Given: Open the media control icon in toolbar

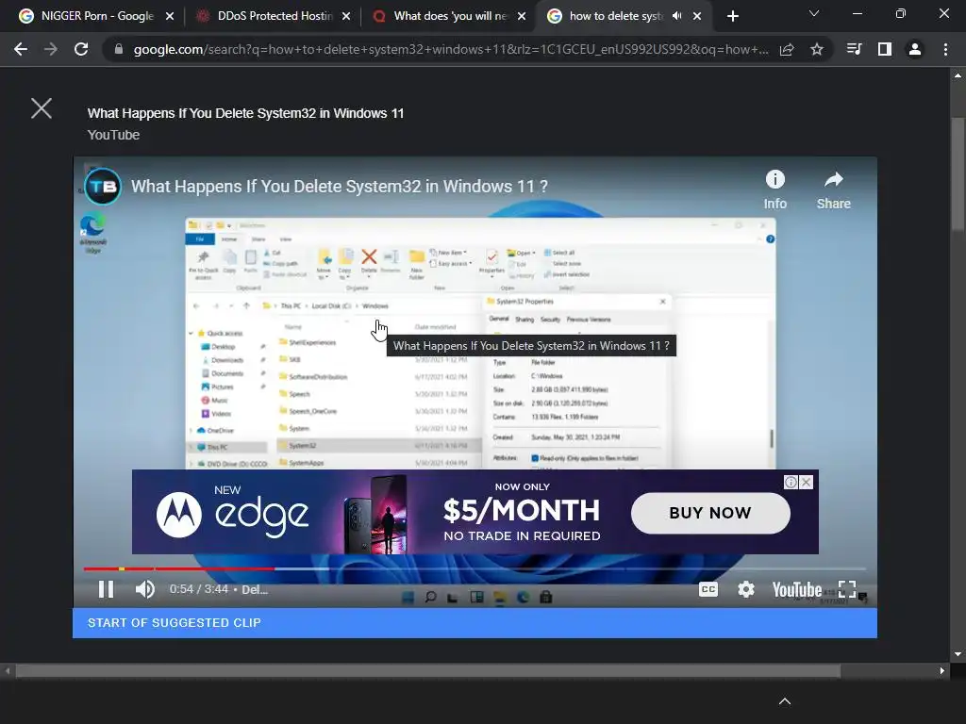Looking at the screenshot, I should click(854, 49).
